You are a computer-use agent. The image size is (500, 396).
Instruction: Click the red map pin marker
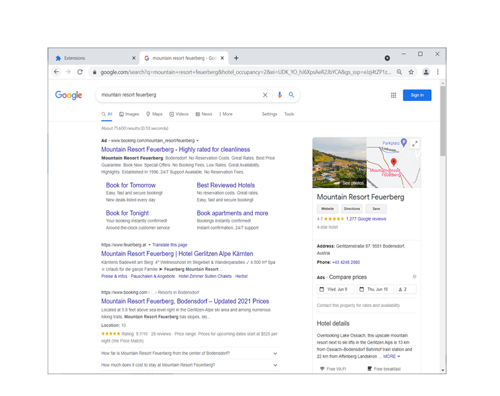tap(394, 162)
